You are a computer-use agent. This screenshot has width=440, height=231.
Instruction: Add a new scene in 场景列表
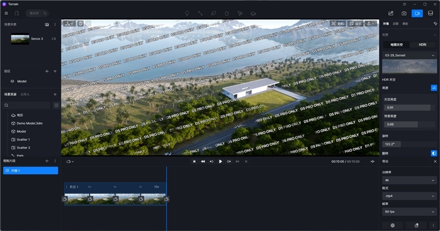click(x=47, y=24)
